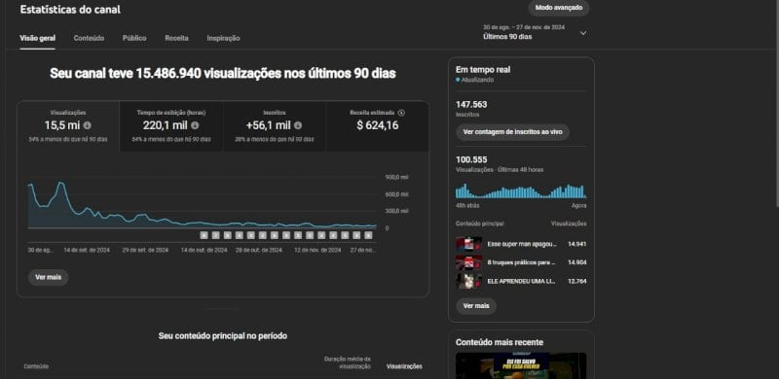Click the 900,0 mil axis label
Screen dimensions: 779x379
click(396, 177)
